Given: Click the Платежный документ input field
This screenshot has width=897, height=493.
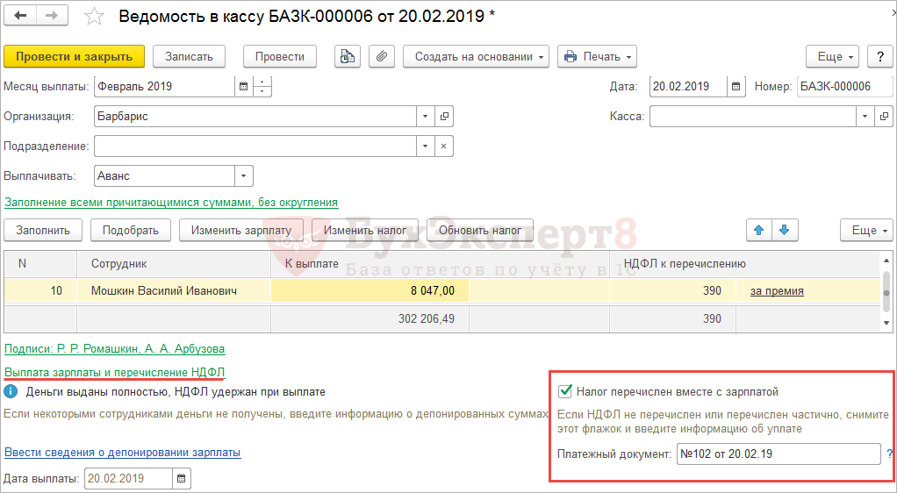Looking at the screenshot, I should (x=778, y=454).
